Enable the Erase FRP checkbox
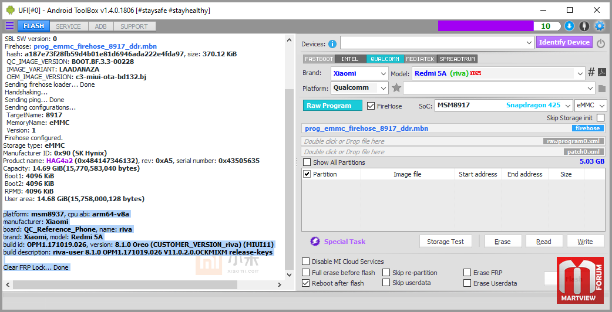The image size is (612, 312). click(x=468, y=273)
